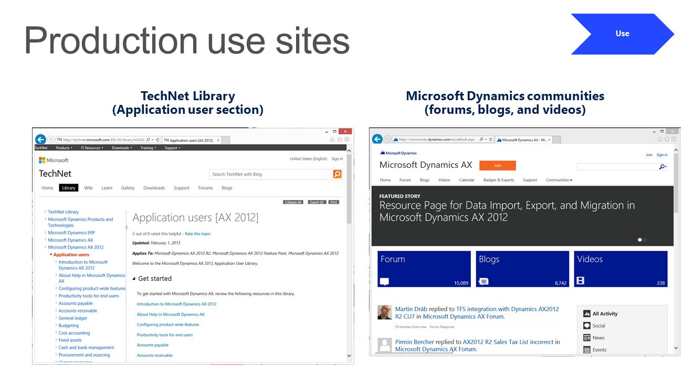
Task: Click the Rate this topic link
Action: tap(198, 233)
